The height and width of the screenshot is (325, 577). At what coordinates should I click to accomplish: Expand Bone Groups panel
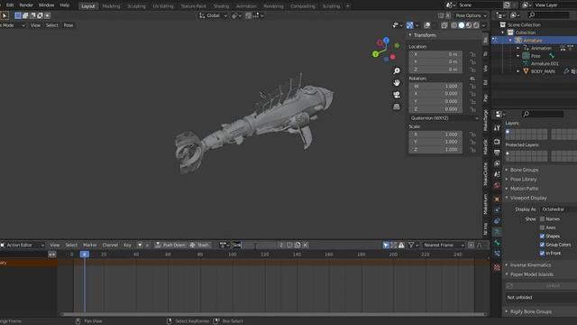pyautogui.click(x=524, y=170)
